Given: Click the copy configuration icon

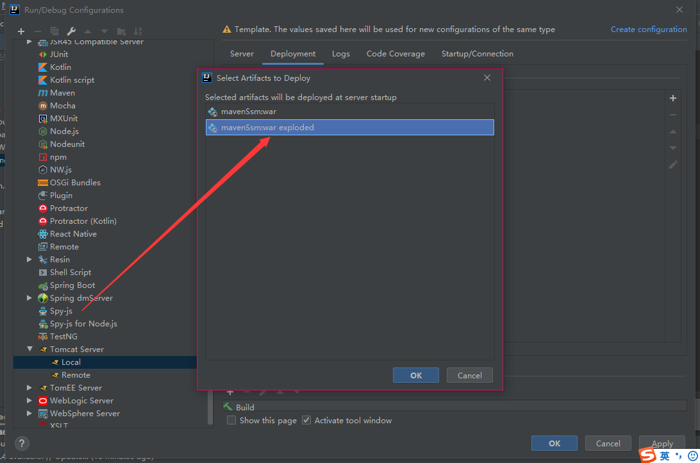Looking at the screenshot, I should [x=54, y=31].
